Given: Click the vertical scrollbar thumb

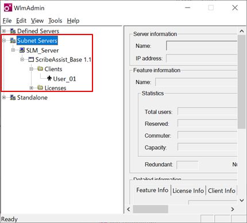Looking at the screenshot, I should pos(242,82).
